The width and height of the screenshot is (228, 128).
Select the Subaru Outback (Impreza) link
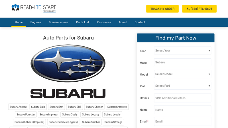29,122
